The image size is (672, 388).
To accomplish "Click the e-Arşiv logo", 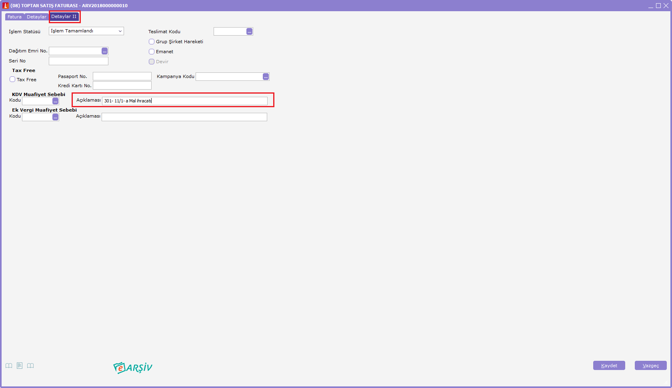I will click(x=133, y=367).
